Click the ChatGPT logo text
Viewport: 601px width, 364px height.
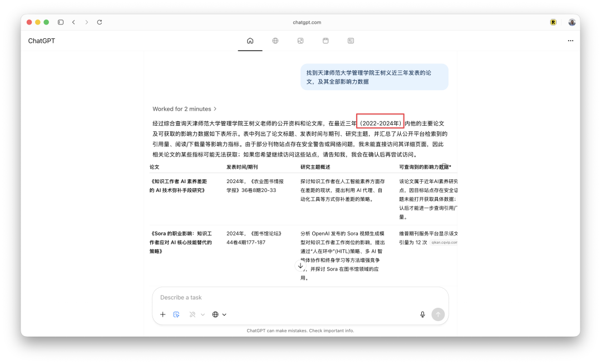pyautogui.click(x=41, y=41)
